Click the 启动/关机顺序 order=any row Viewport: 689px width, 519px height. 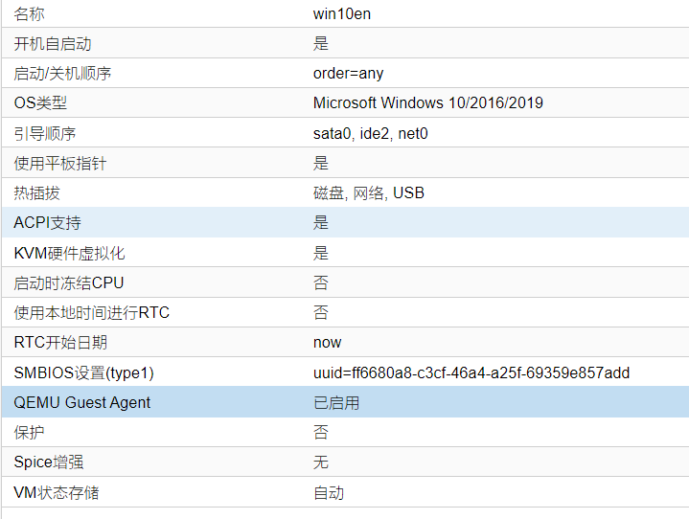tap(345, 73)
